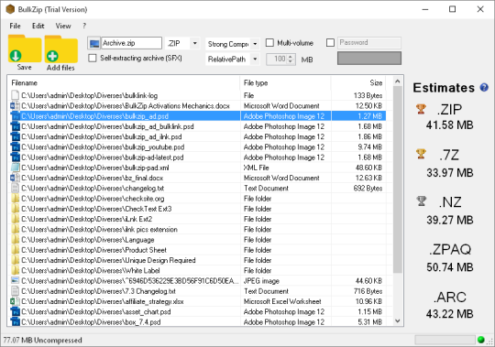Open the File menu
This screenshot has width=495, height=347.
[15, 26]
